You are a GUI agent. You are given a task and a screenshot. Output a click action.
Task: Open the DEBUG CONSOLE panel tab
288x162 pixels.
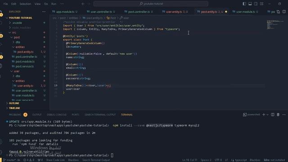point(57,115)
